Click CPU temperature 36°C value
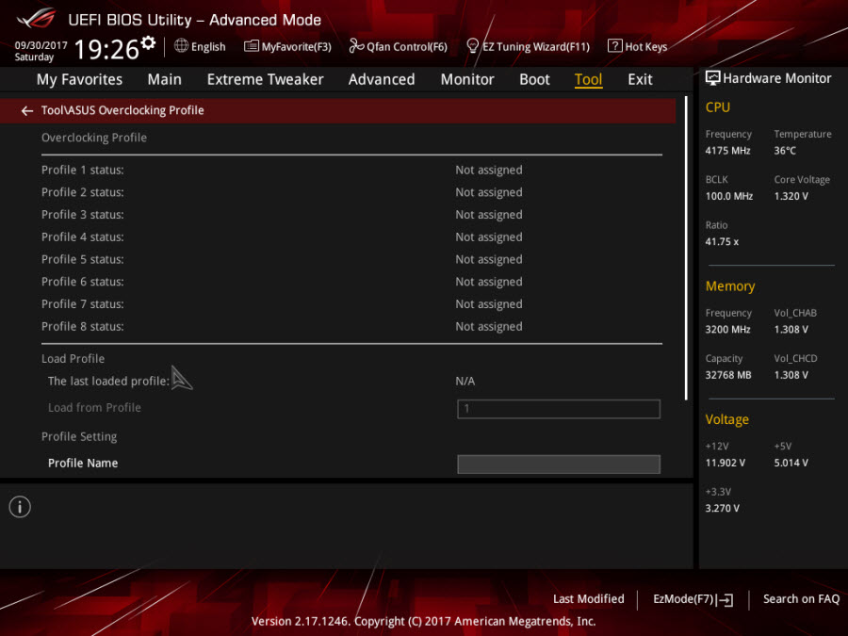Screen dimensions: 848x636 pyautogui.click(x=785, y=151)
